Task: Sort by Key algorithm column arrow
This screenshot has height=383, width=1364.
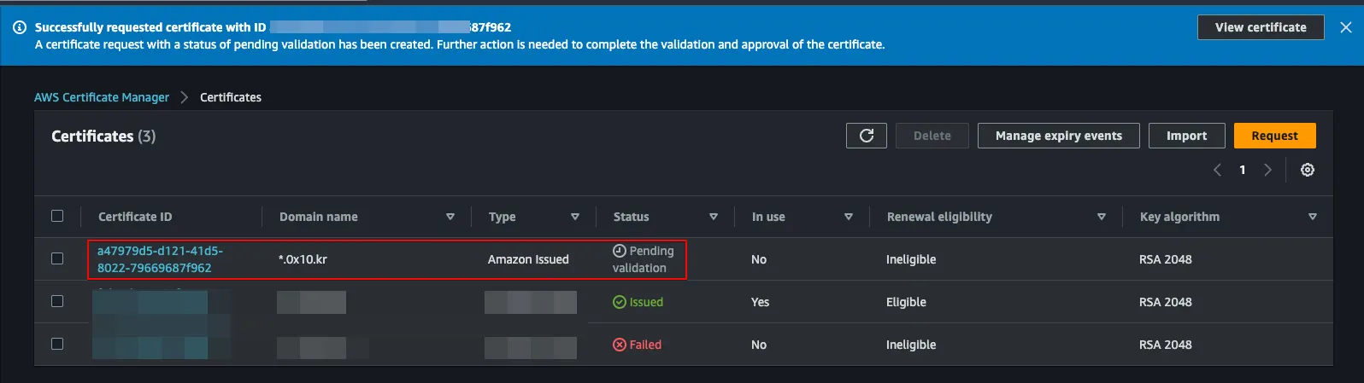Action: click(1313, 217)
